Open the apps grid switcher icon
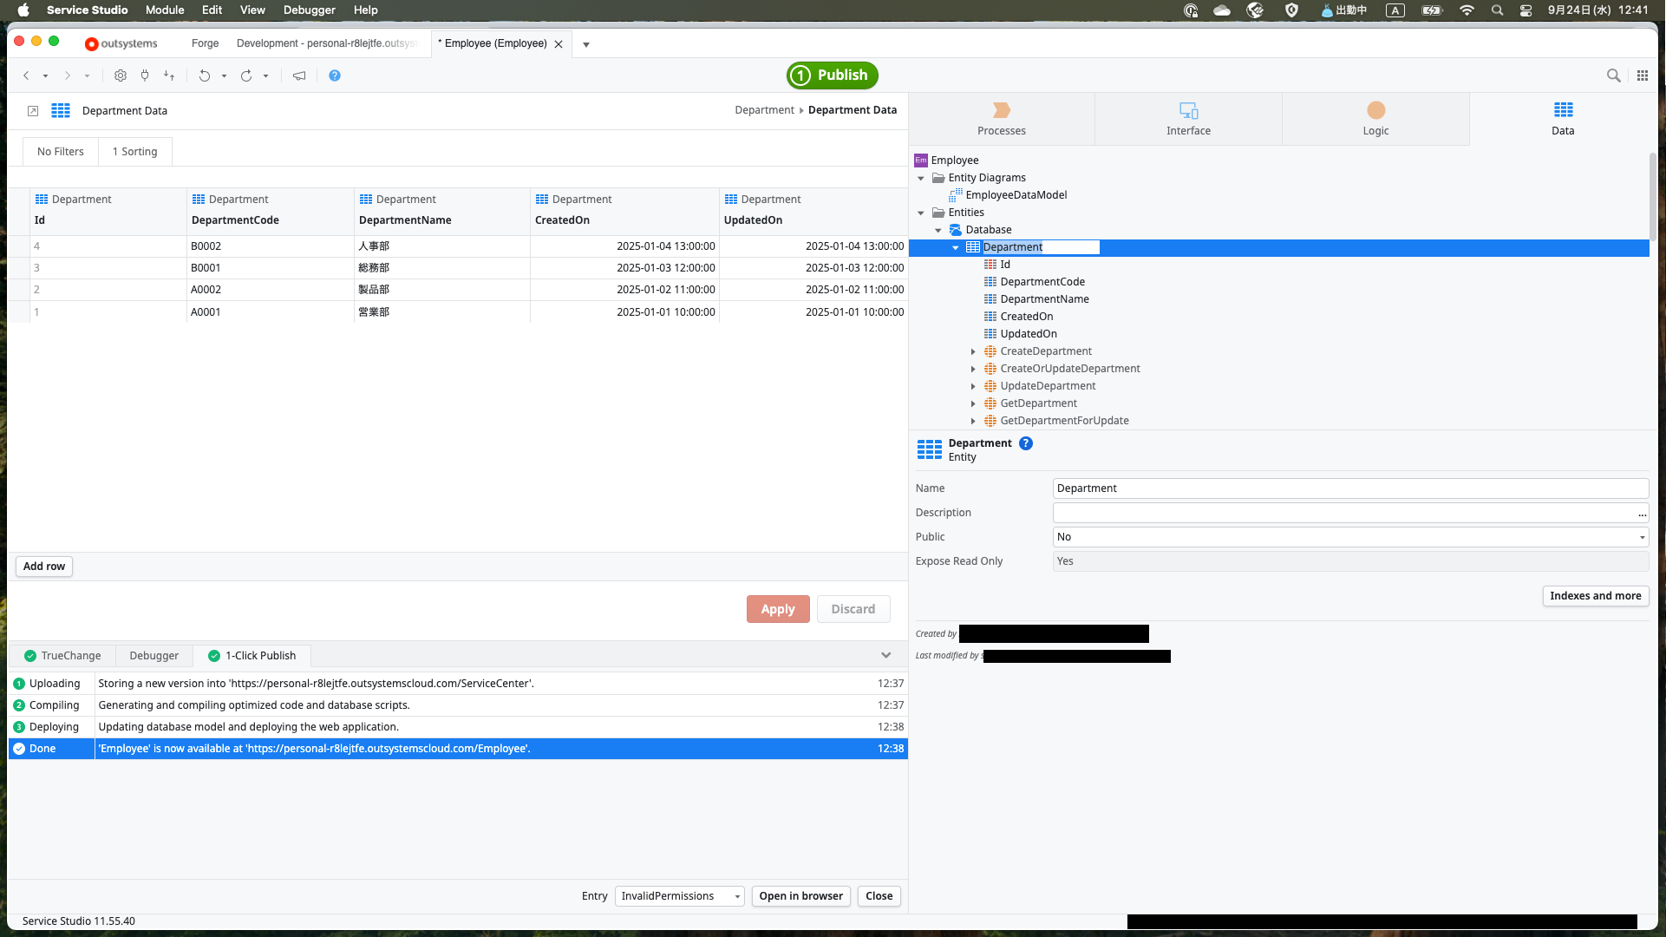 [x=1643, y=75]
